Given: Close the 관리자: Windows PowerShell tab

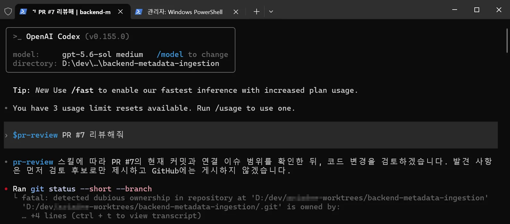Looking at the screenshot, I should (x=236, y=12).
